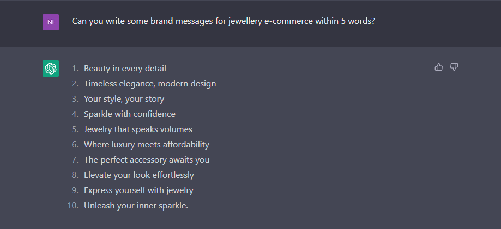Click the list number 1 marker

(x=75, y=68)
